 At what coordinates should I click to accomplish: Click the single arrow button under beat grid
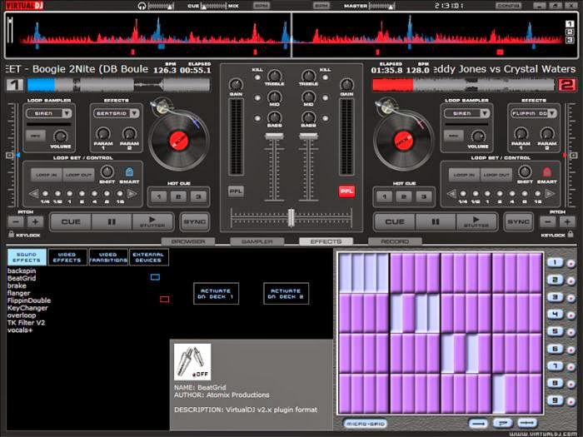(x=478, y=423)
